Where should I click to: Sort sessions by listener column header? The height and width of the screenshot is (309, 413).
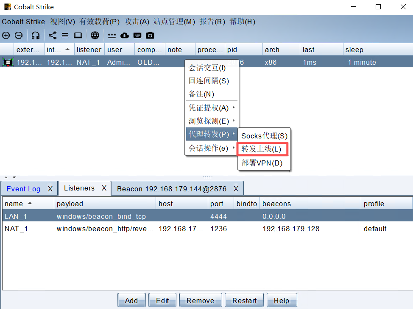coord(89,50)
